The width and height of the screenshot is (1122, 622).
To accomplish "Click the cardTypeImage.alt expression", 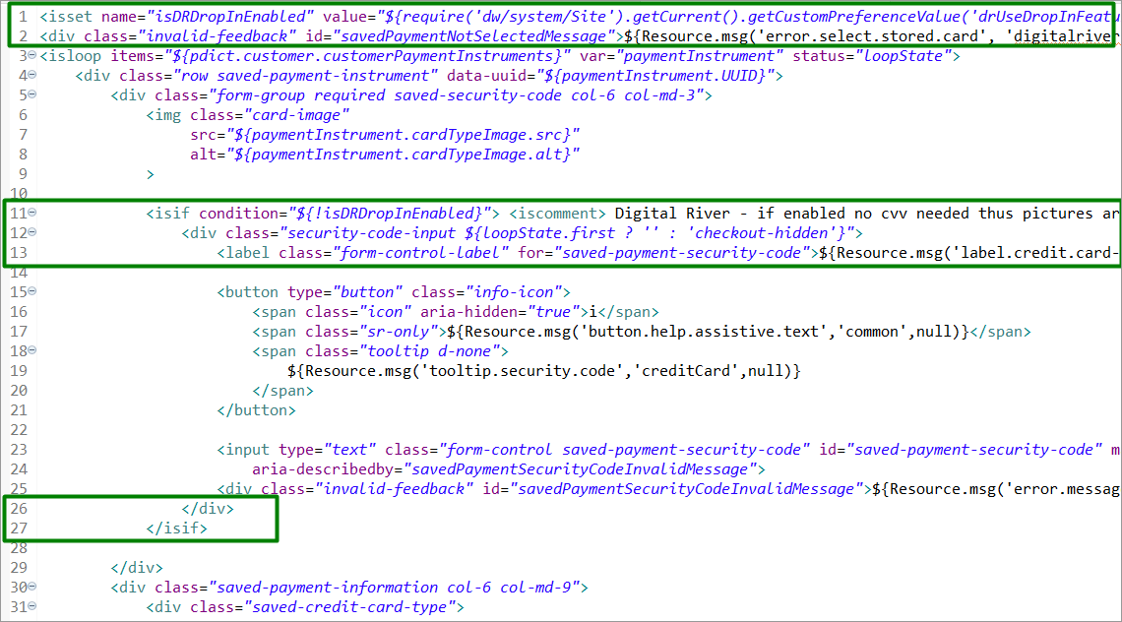I will [404, 155].
